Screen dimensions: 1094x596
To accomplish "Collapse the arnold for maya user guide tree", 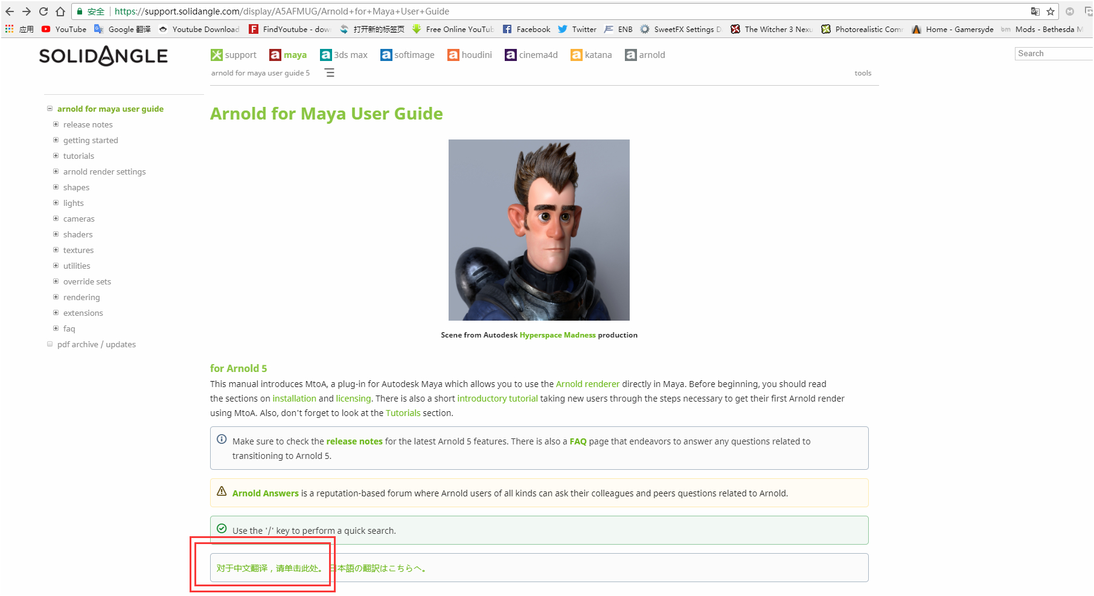I will [50, 109].
